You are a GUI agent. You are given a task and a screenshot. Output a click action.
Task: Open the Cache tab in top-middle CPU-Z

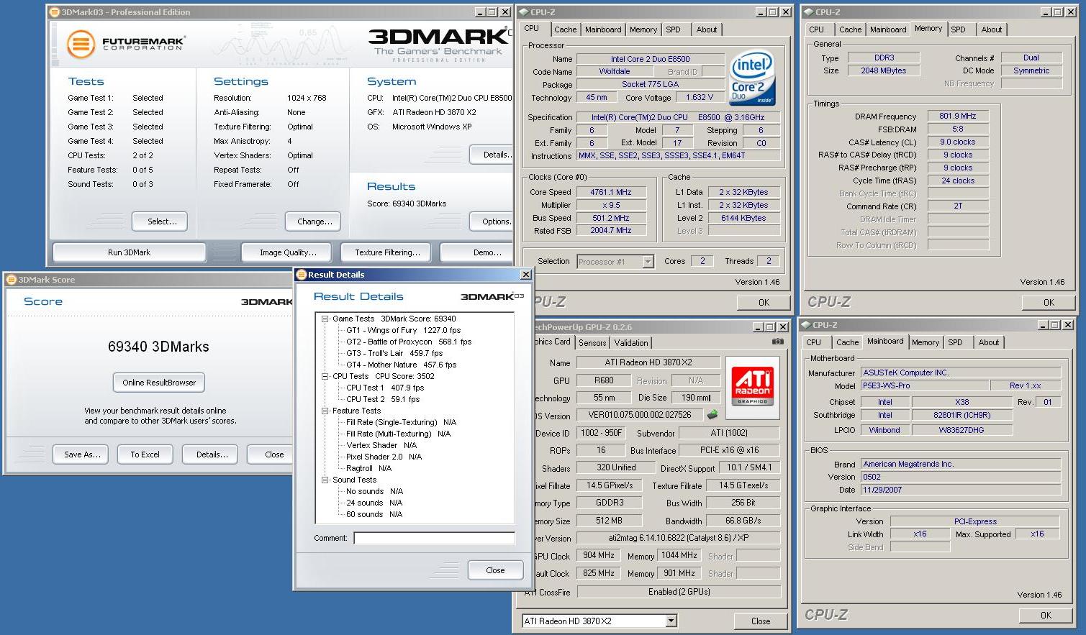click(x=565, y=29)
